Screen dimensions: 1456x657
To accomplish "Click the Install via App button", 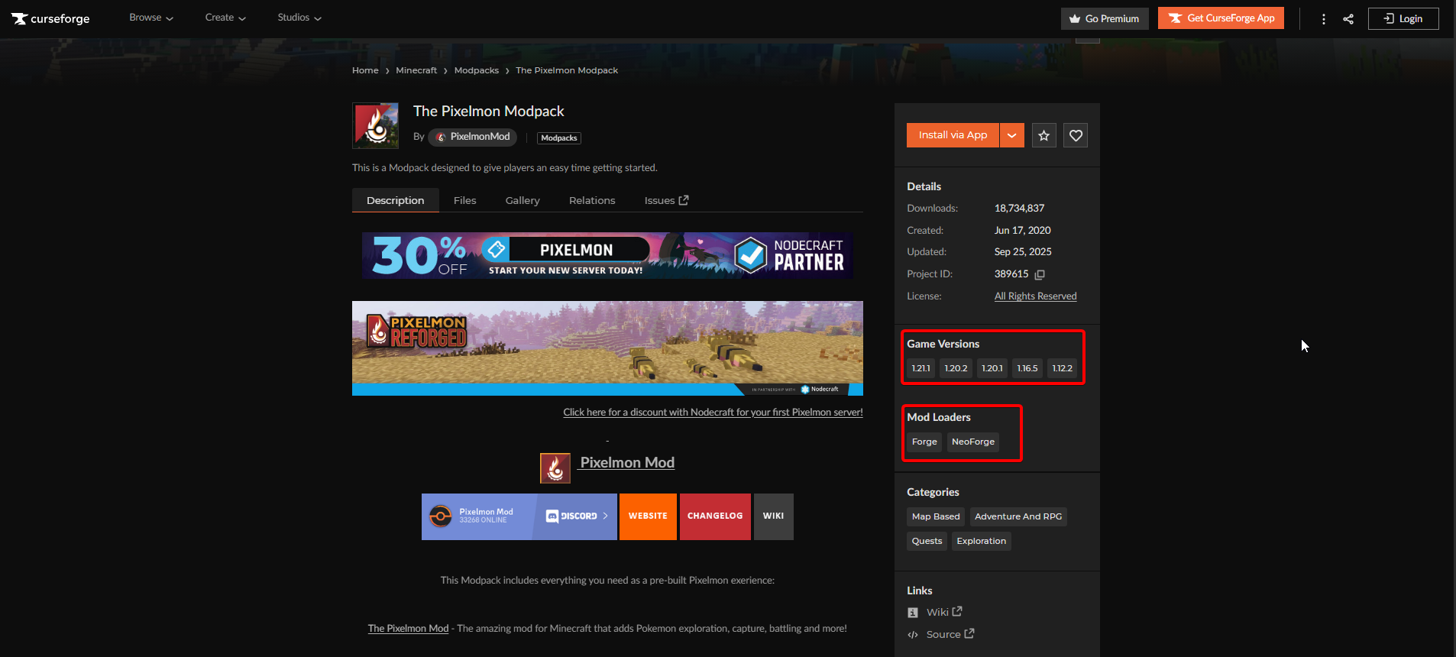I will click(953, 135).
